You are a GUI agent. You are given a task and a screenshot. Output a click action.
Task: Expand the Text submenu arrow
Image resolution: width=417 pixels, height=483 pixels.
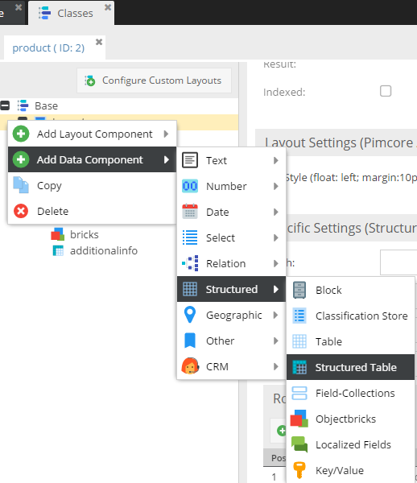pos(275,160)
